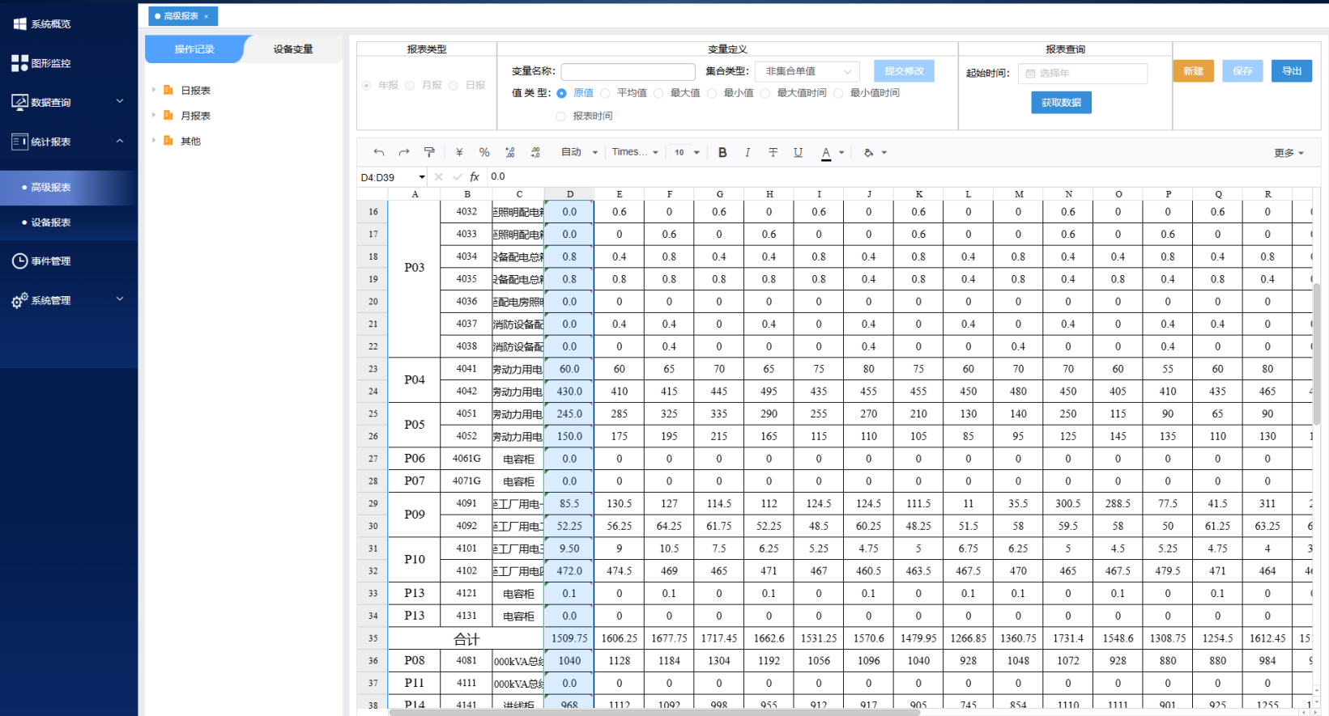
Task: Open the Times font family dropdown
Action: (635, 152)
